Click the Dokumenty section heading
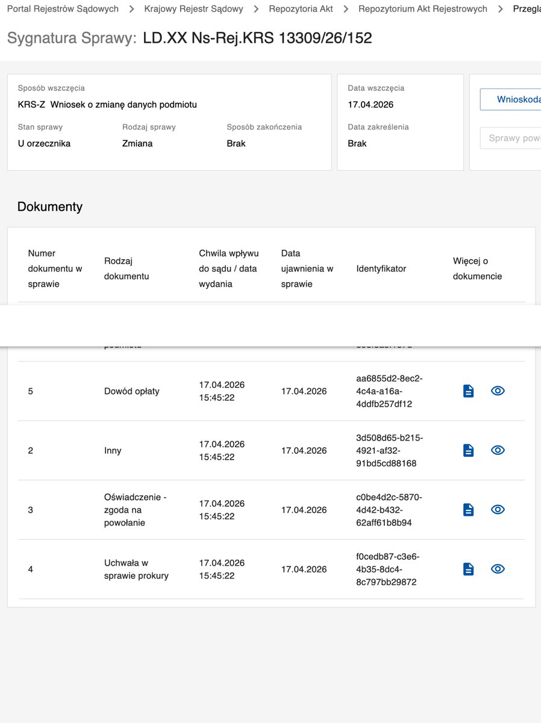Screen dimensions: 541x723 50,207
